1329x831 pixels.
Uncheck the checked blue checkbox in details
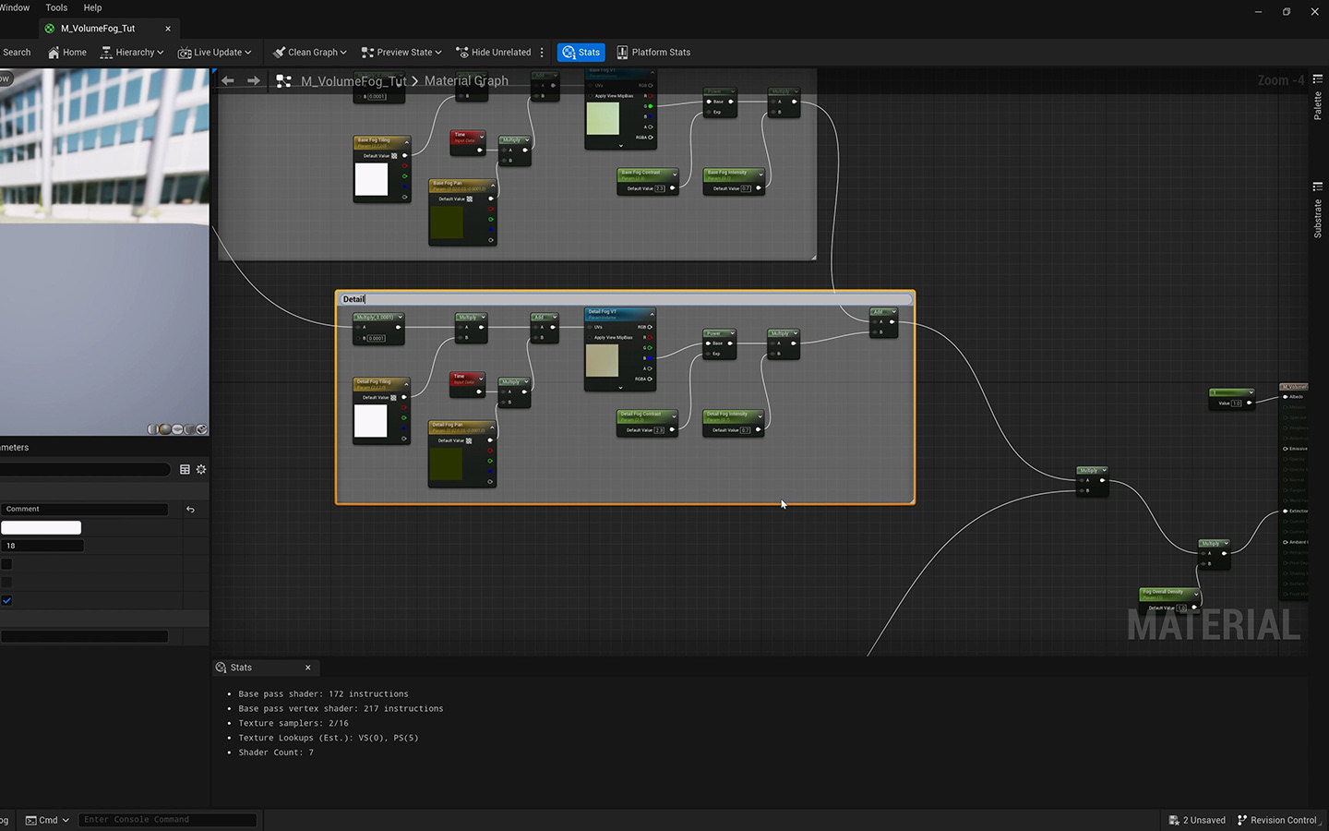(x=6, y=600)
